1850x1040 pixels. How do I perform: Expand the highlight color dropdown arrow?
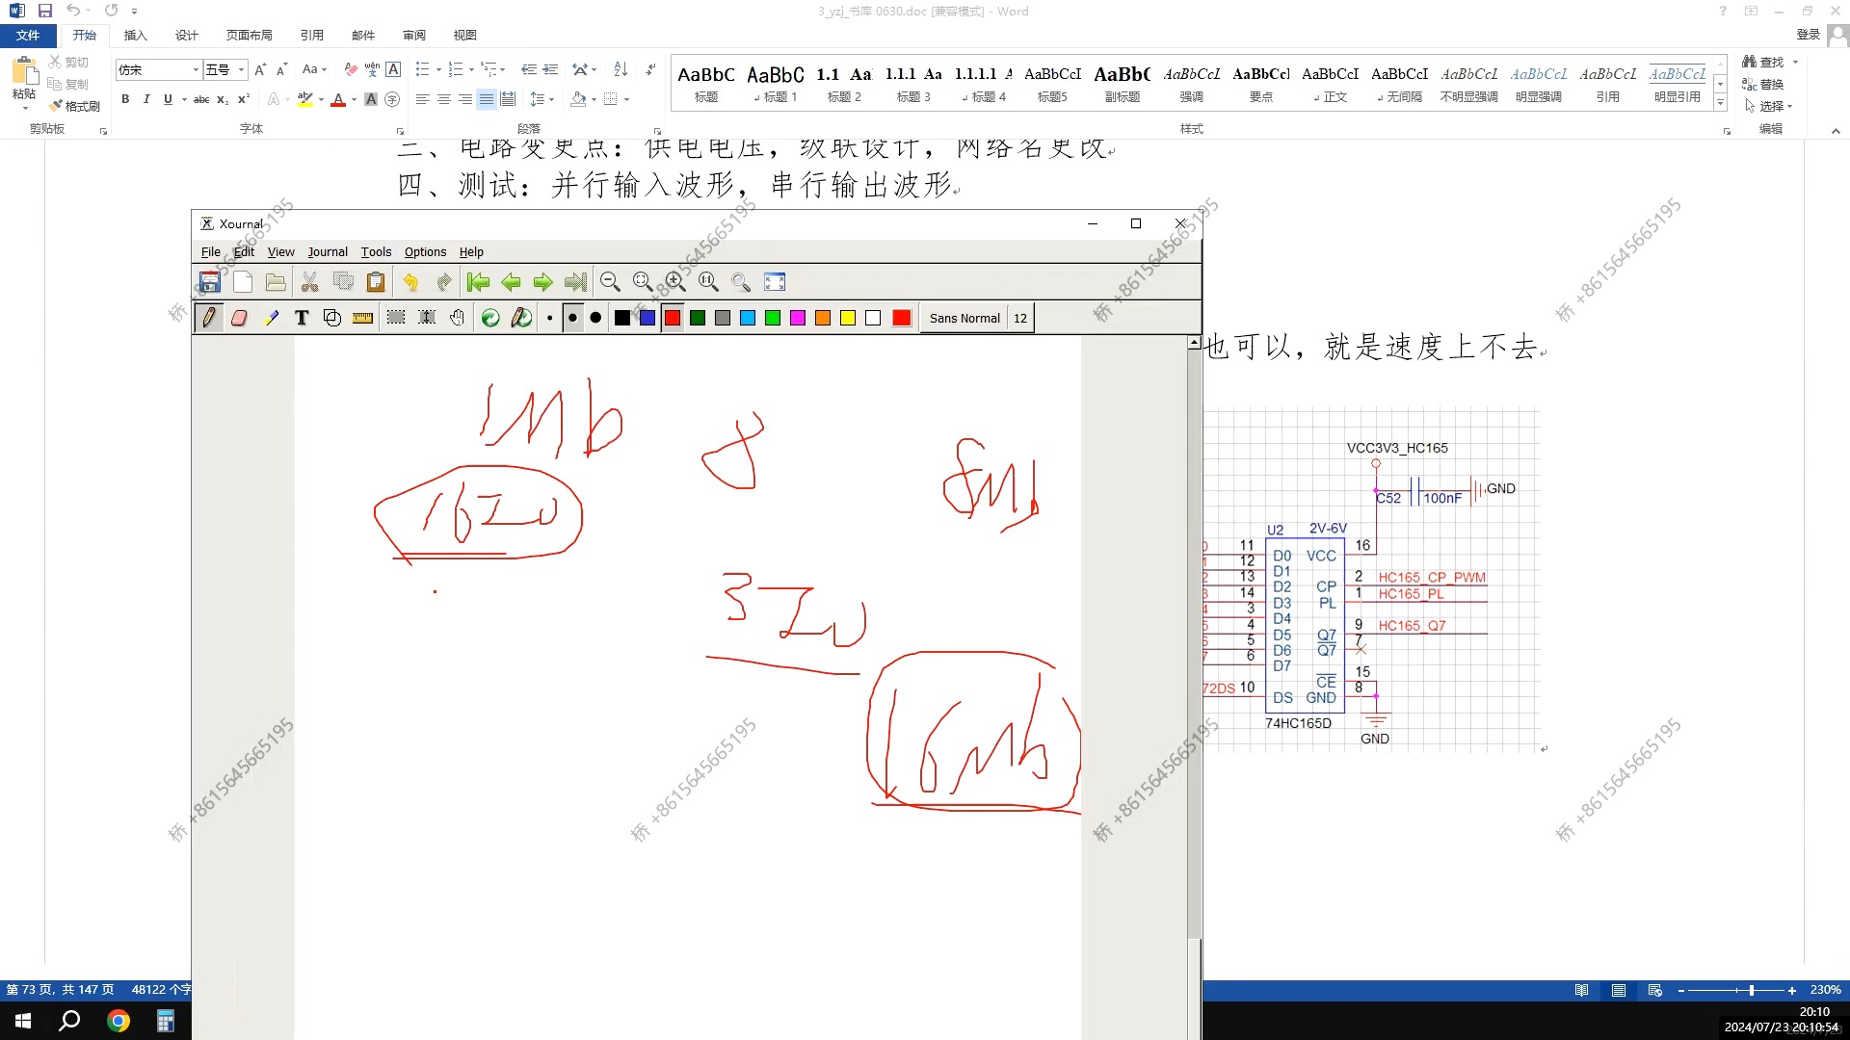click(x=321, y=99)
